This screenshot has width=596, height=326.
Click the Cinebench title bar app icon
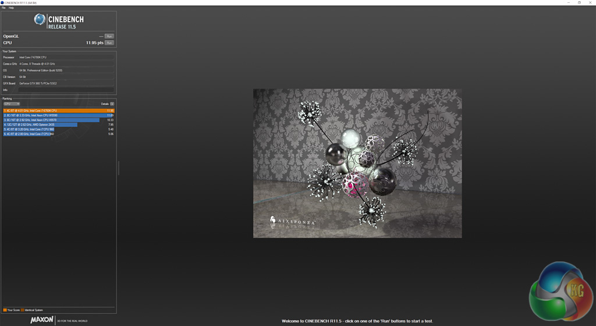coord(2,3)
